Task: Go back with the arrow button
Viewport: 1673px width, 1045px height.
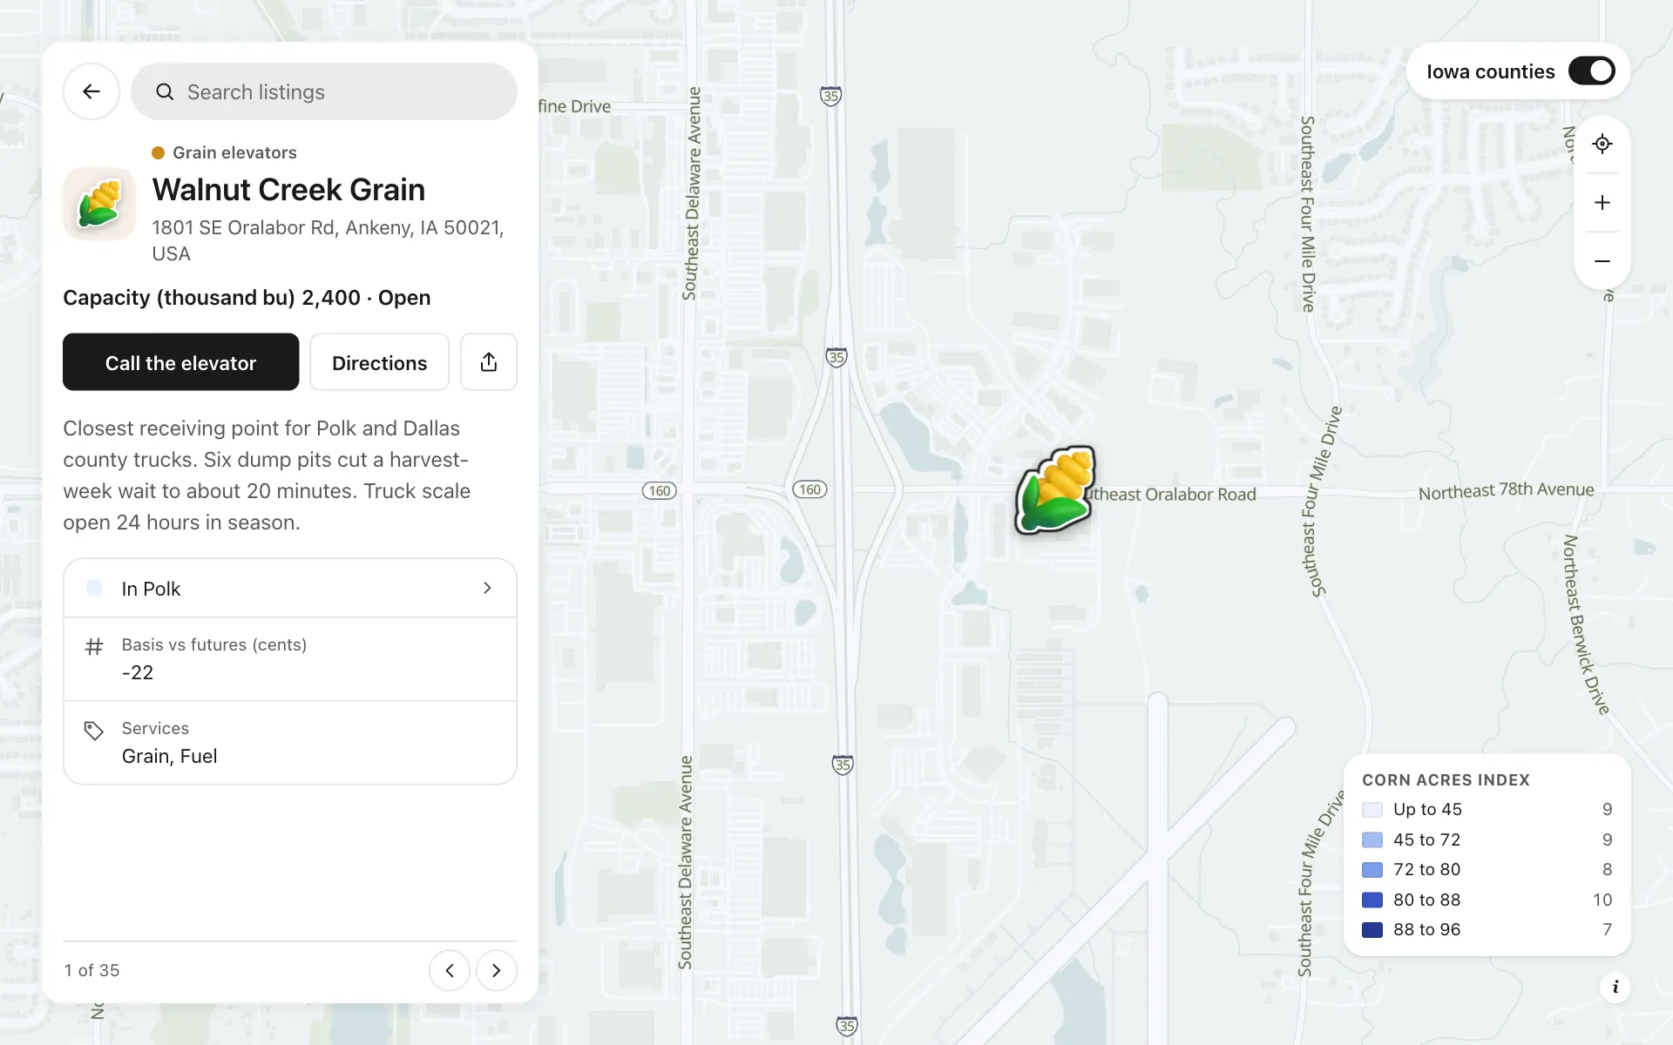Action: [91, 91]
